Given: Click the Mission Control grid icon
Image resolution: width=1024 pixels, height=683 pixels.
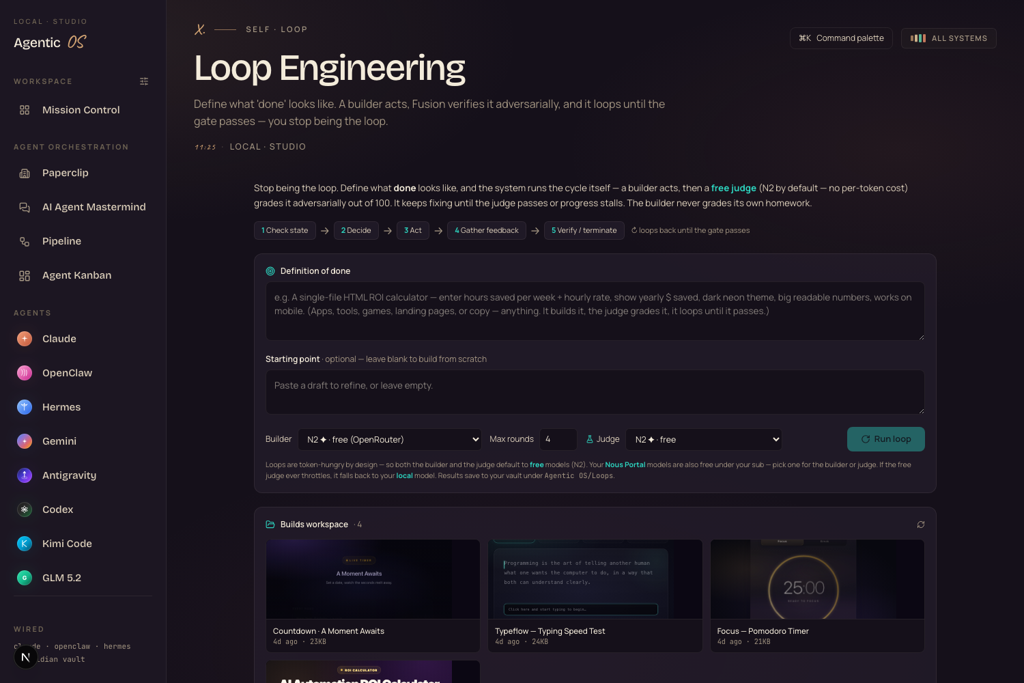Looking at the screenshot, I should 25,110.
